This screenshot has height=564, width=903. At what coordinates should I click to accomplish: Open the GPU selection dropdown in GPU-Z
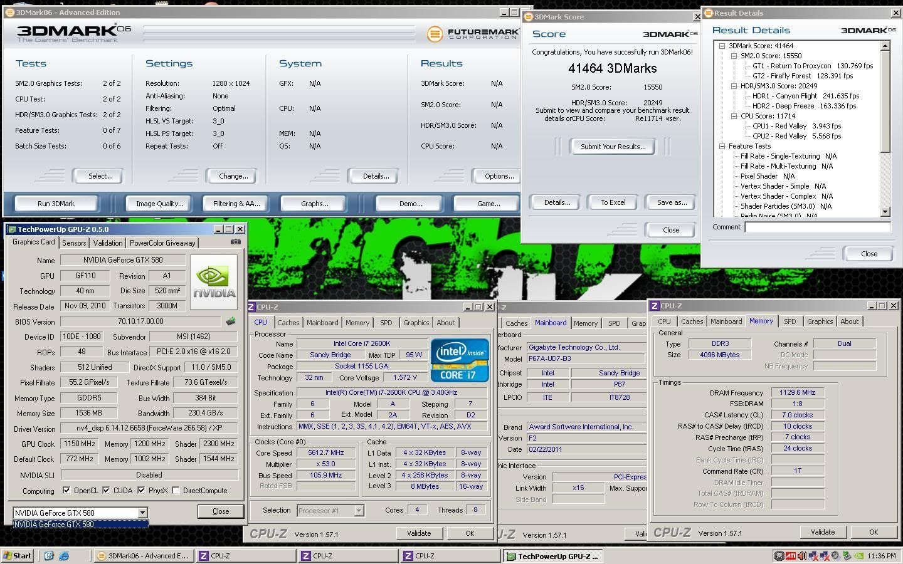coord(142,513)
